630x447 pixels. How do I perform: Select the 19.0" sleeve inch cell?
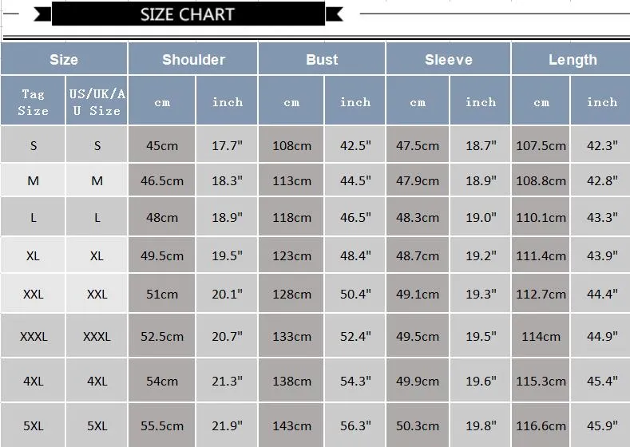pos(480,217)
